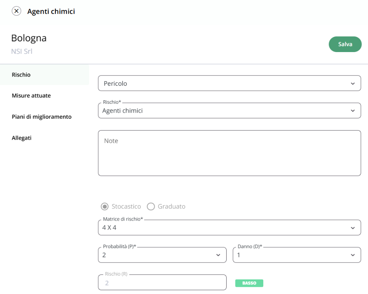Open Matrice di rischio 4 X 4 dropdown
Viewport: 368px width, 294px height.
(x=229, y=228)
